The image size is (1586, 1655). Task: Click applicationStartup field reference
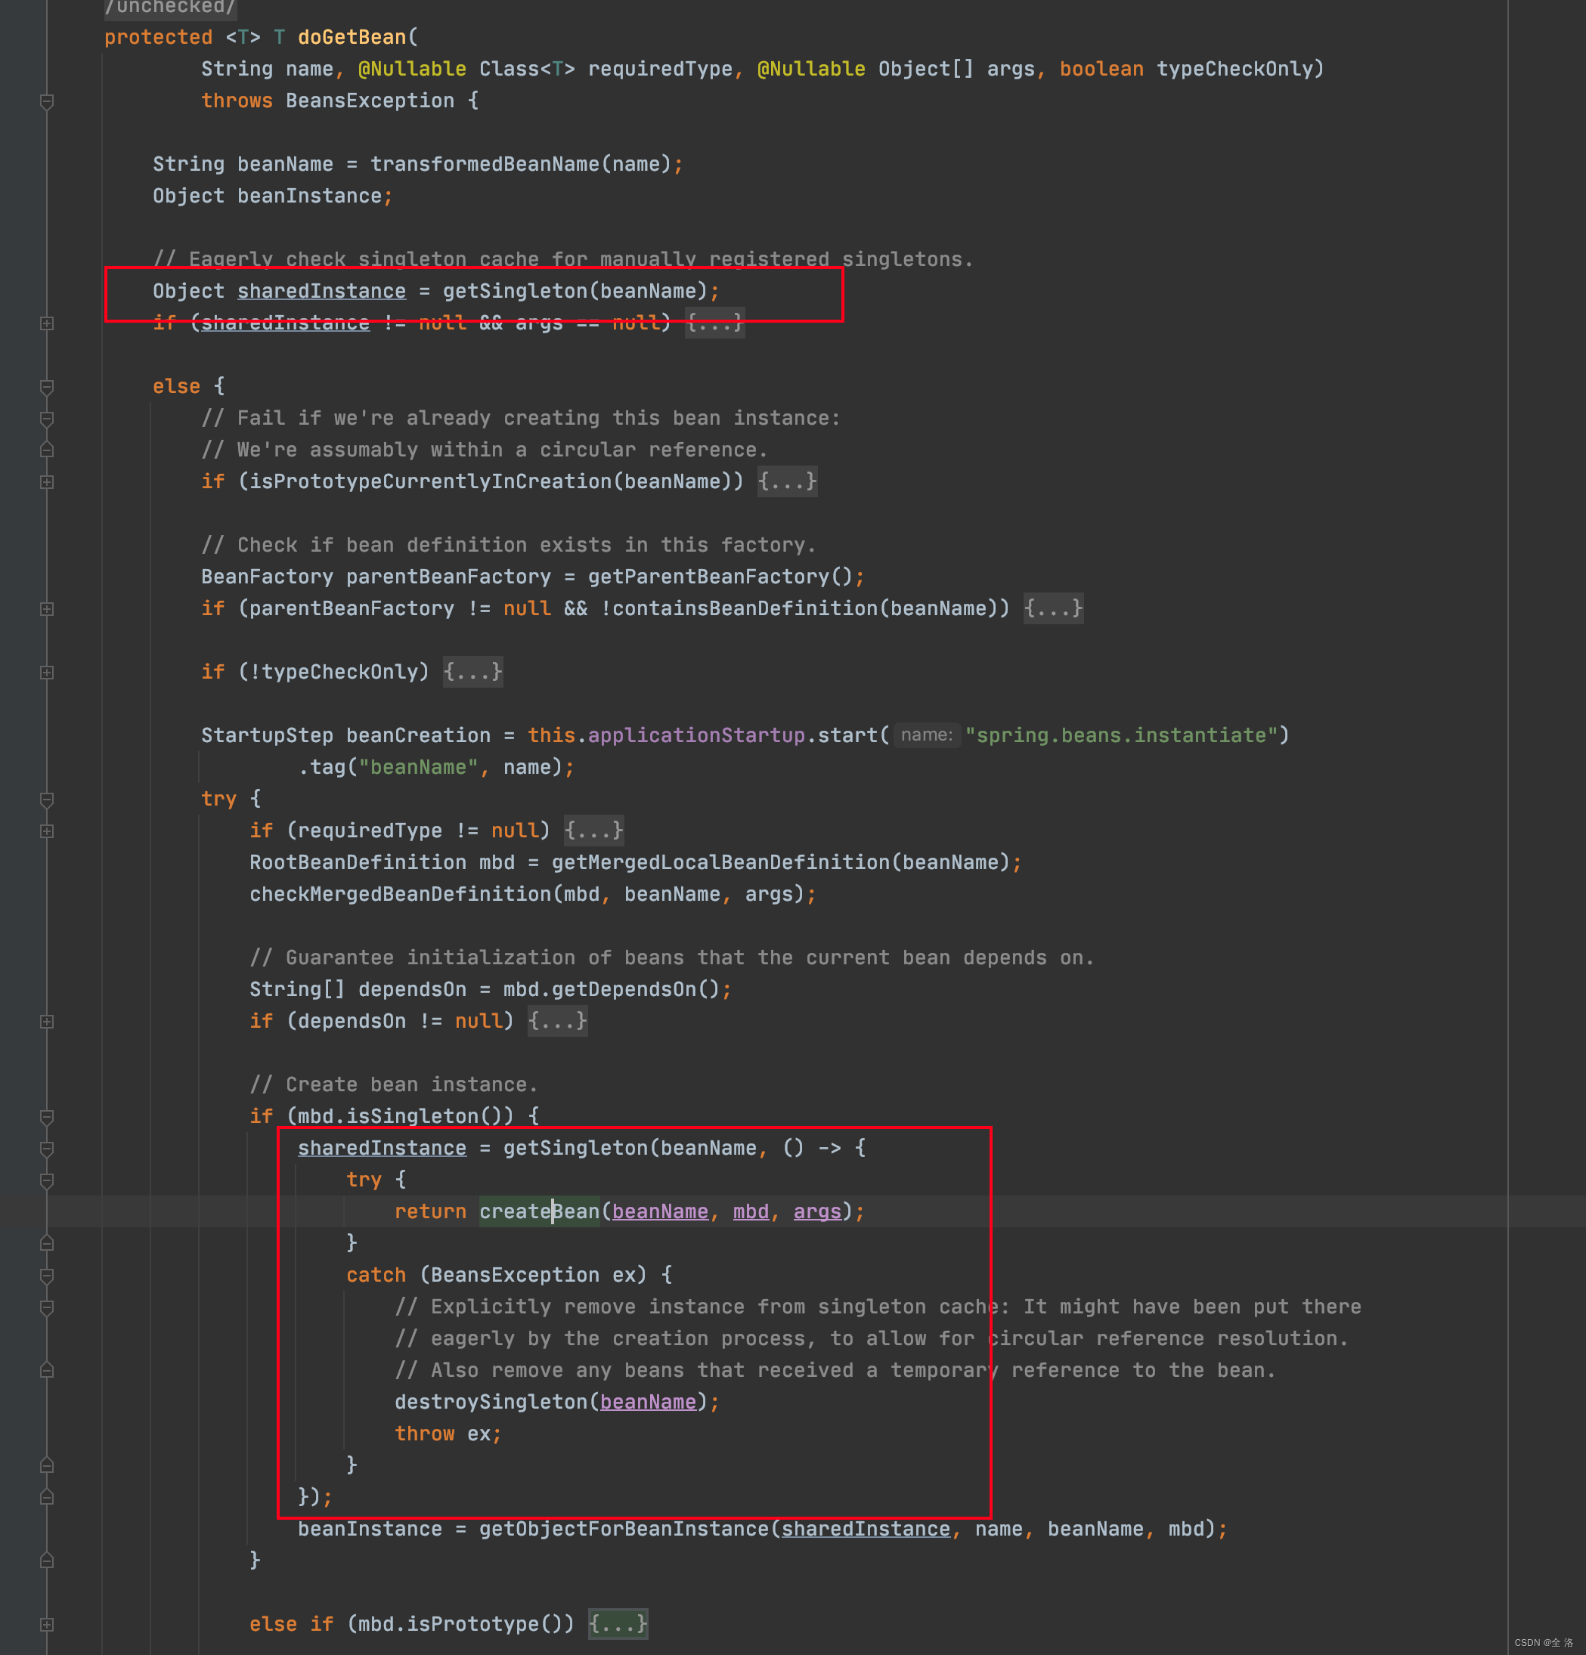(697, 735)
